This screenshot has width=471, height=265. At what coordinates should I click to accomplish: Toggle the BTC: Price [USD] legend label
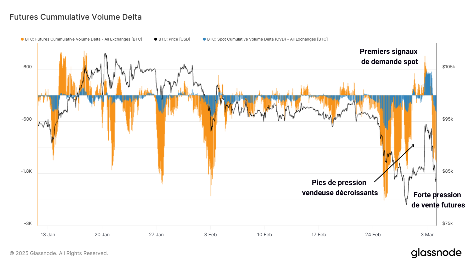coord(174,39)
